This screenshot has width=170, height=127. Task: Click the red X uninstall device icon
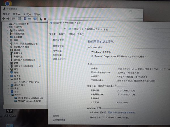coord(45,19)
